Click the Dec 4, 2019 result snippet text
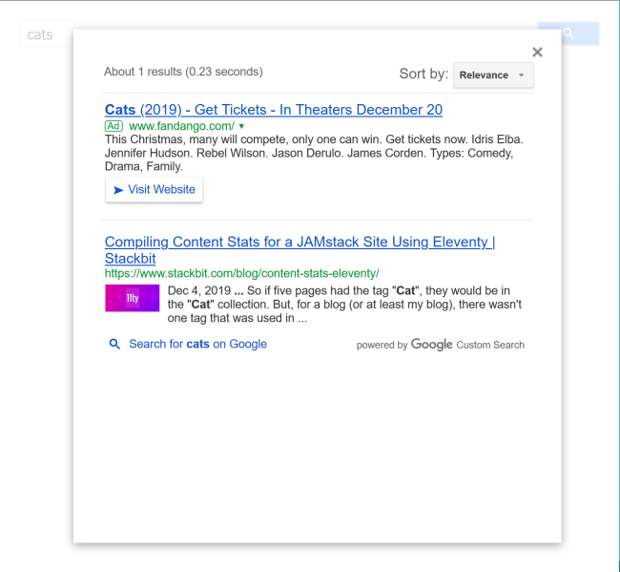 (344, 305)
